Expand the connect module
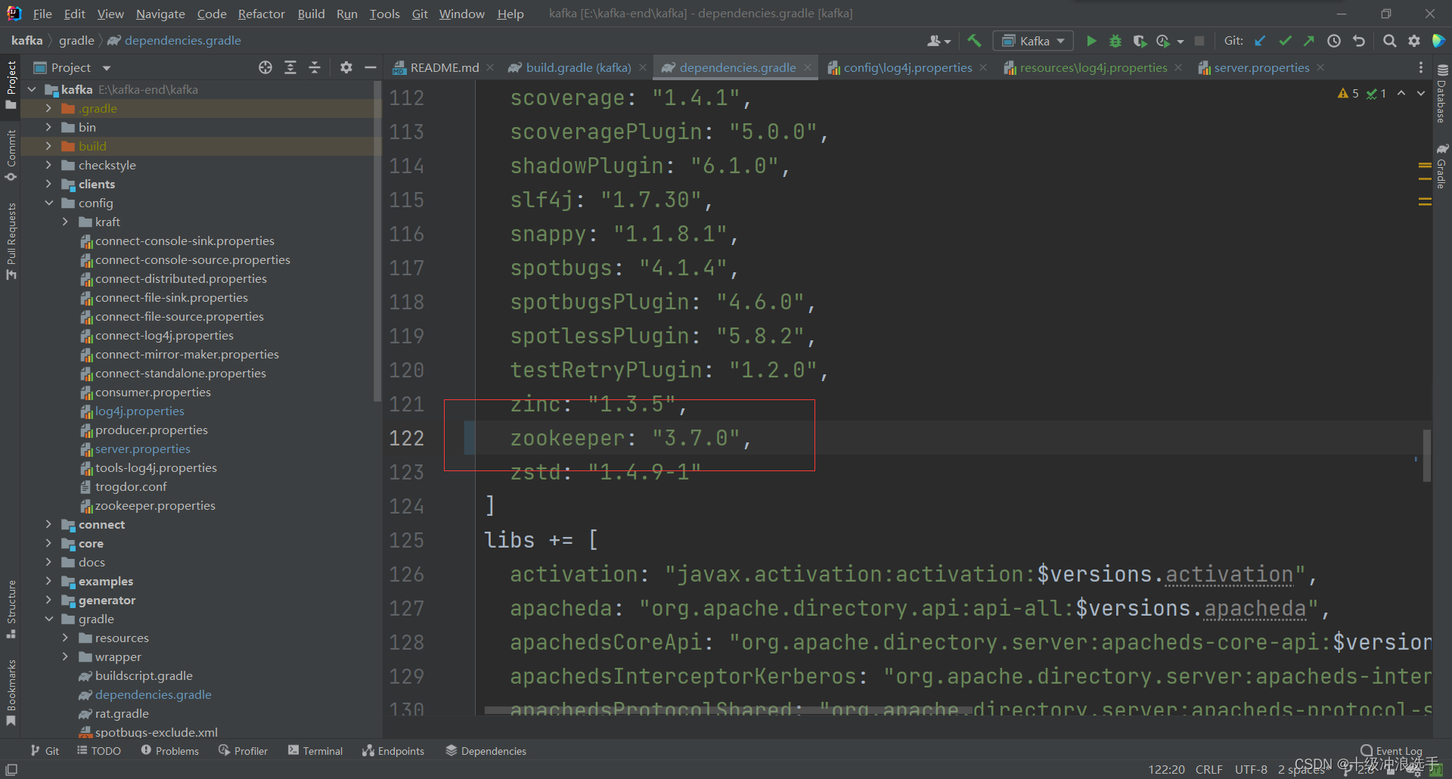 (48, 524)
